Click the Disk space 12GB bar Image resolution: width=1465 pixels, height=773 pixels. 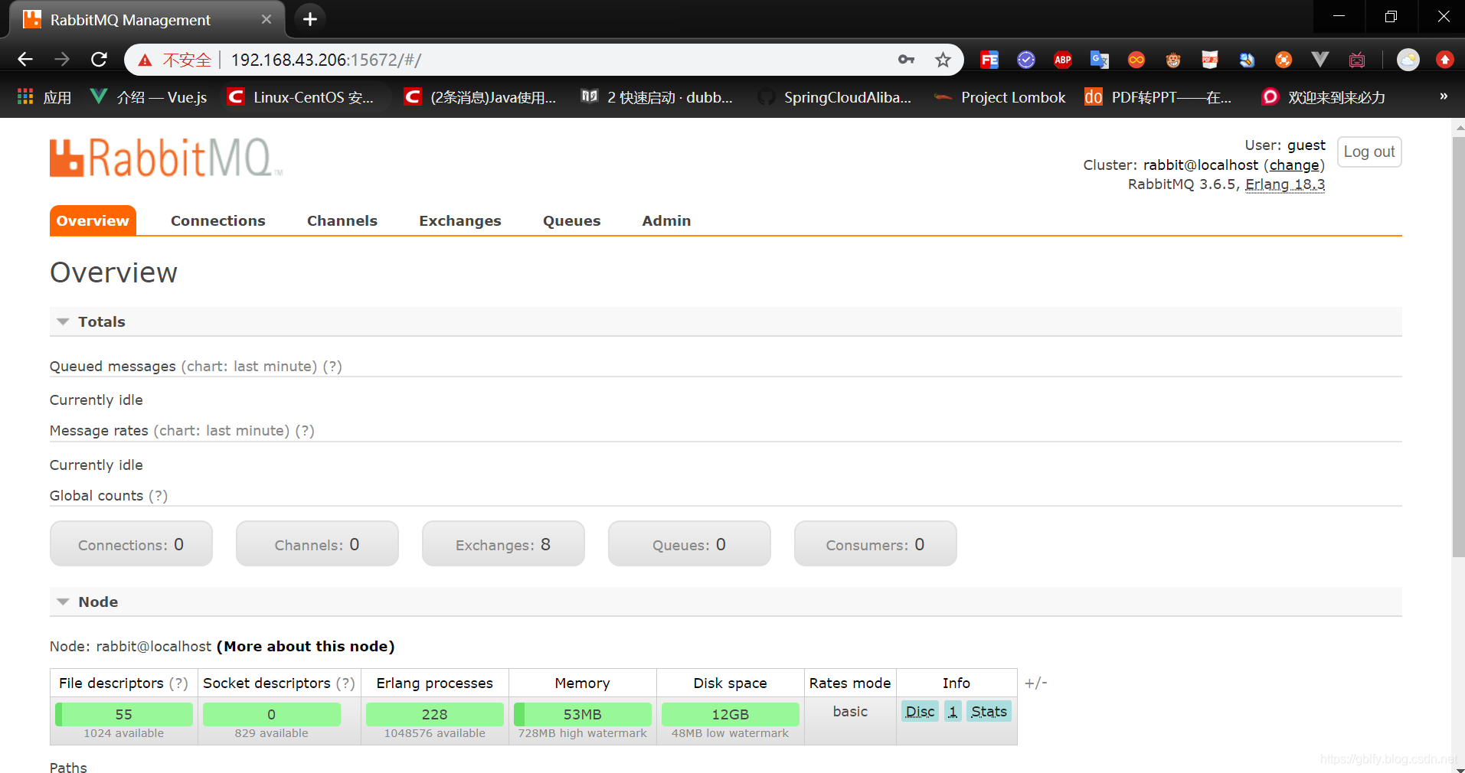coord(730,714)
